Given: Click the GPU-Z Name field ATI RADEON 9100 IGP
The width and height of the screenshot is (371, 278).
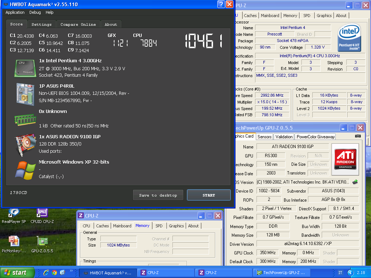Looking at the screenshot, I should click(x=293, y=147).
